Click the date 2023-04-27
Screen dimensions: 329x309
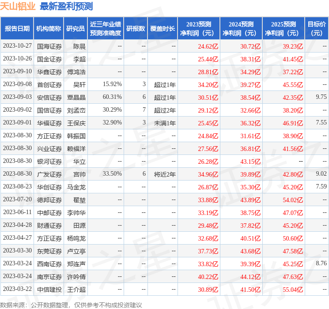[17, 237]
